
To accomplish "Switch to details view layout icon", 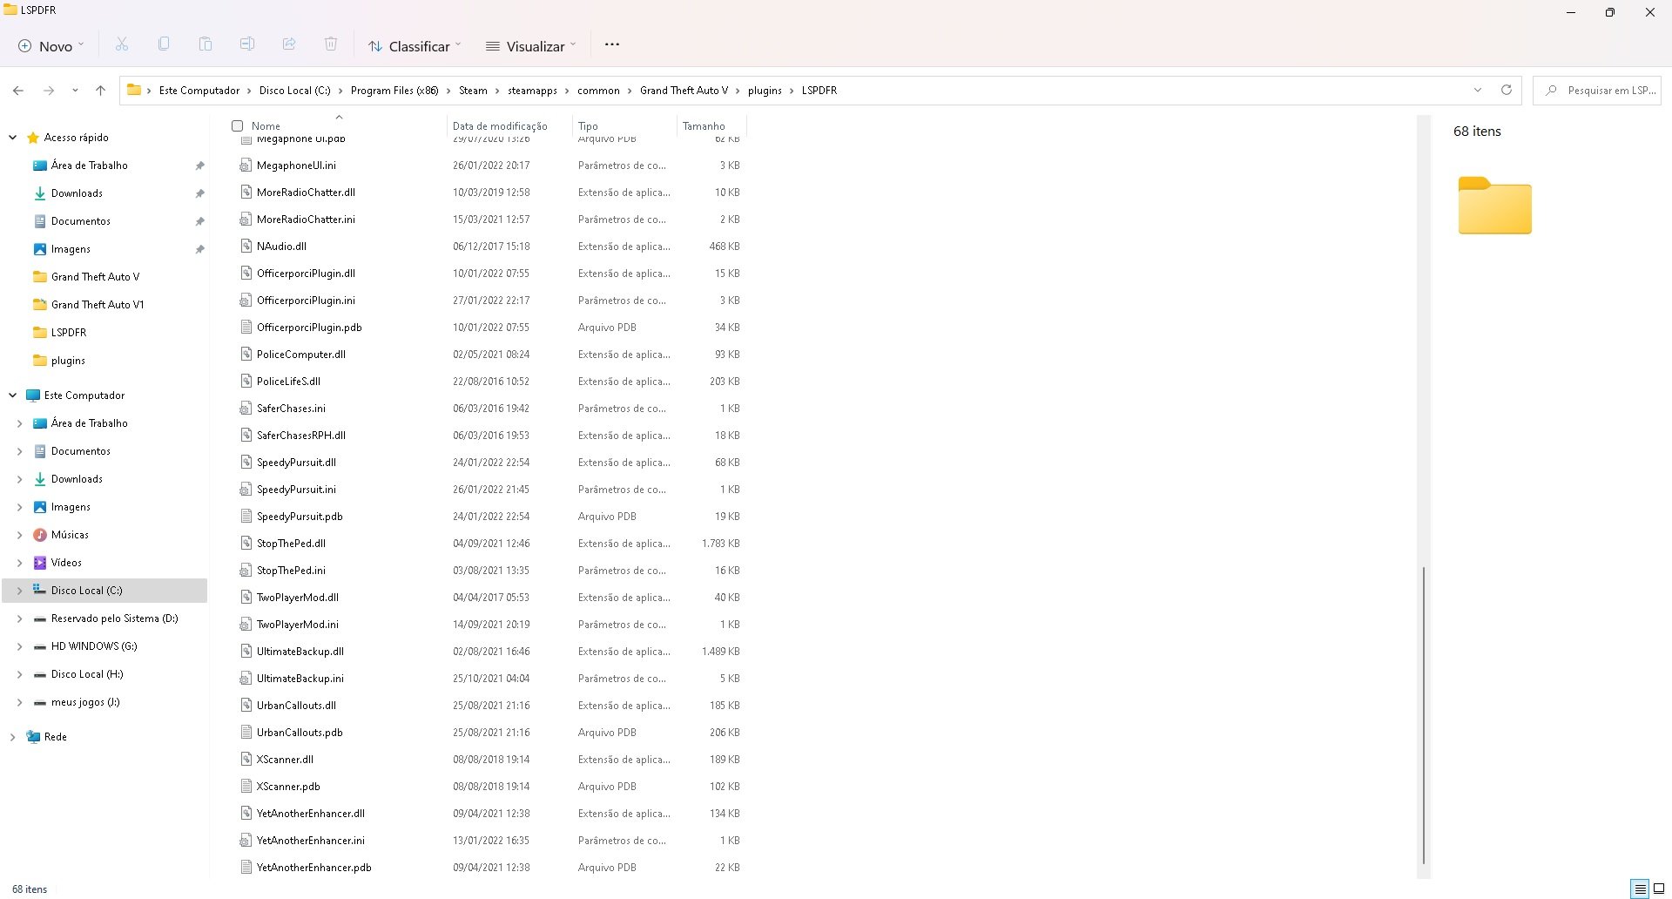I will 1641,889.
